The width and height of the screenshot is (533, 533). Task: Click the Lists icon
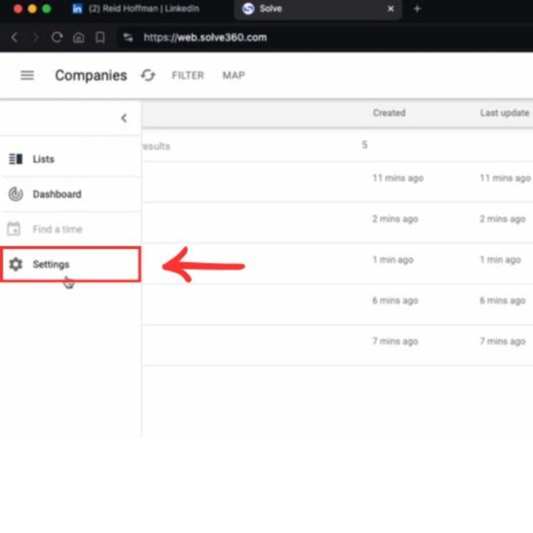pos(15,159)
